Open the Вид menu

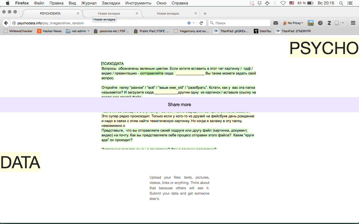coord(72,3)
